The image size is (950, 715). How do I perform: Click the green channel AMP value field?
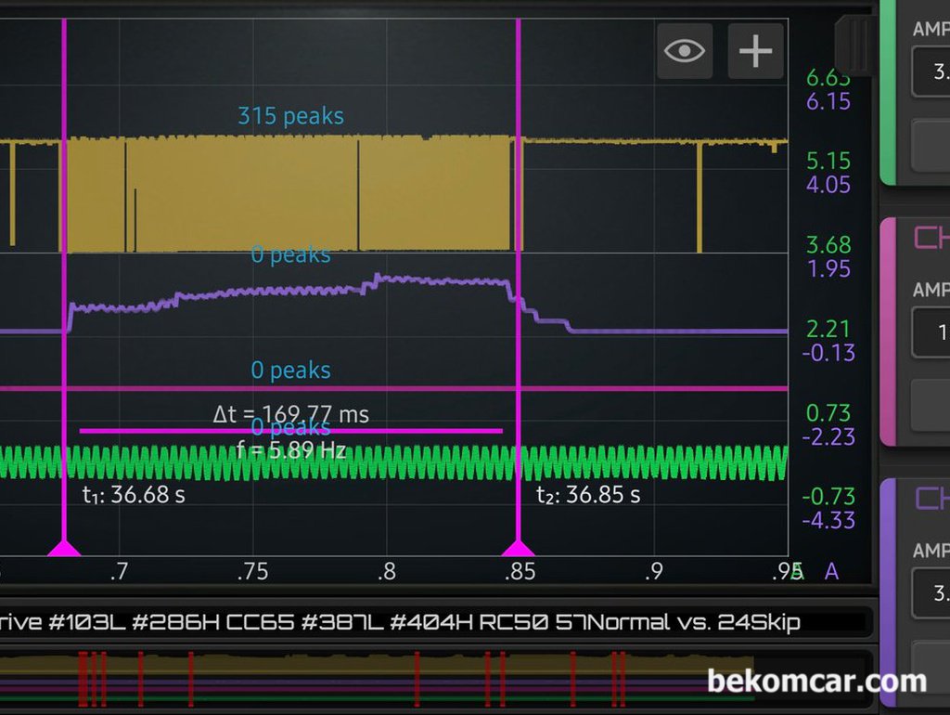coord(931,71)
